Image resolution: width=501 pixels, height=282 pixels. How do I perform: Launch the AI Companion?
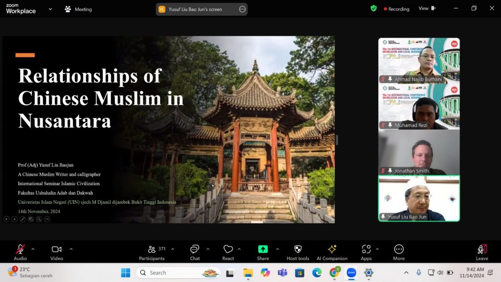332,252
